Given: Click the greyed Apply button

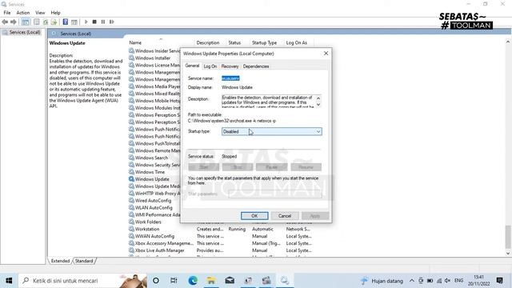Looking at the screenshot, I should click(314, 216).
